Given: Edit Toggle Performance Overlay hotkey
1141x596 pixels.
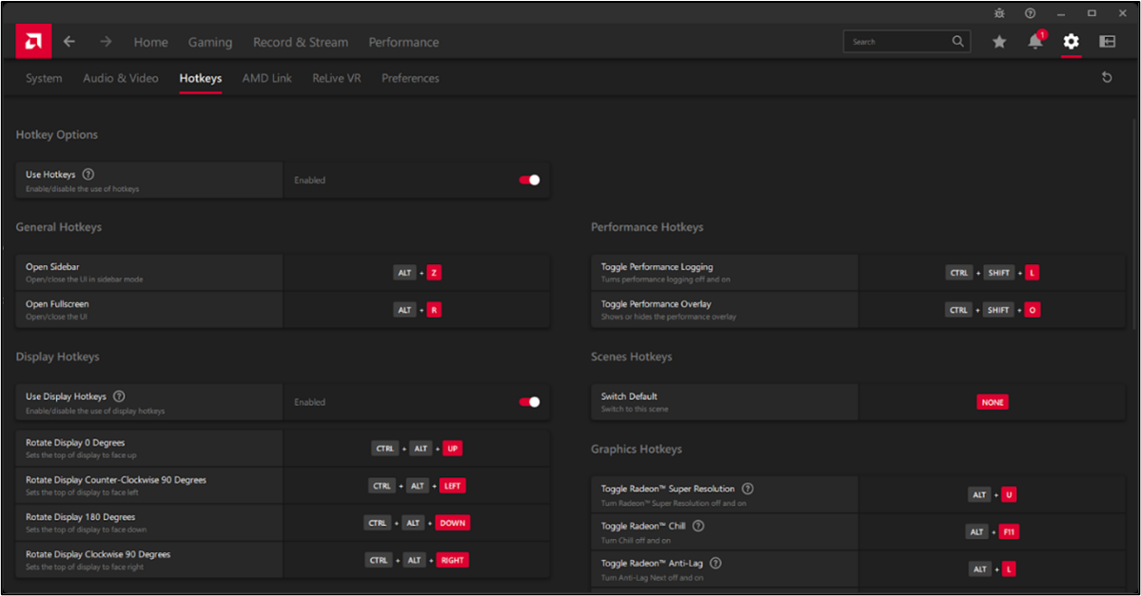Looking at the screenshot, I should click(x=993, y=310).
